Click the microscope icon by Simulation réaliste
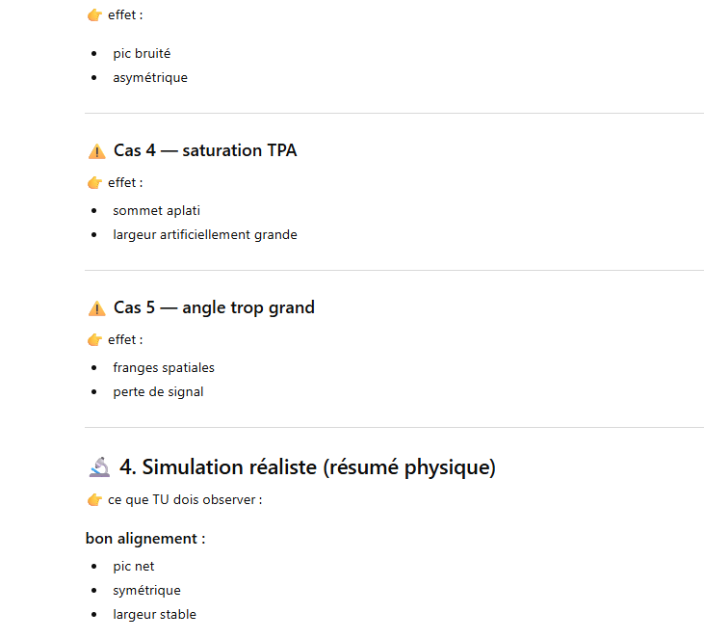 pyautogui.click(x=98, y=467)
